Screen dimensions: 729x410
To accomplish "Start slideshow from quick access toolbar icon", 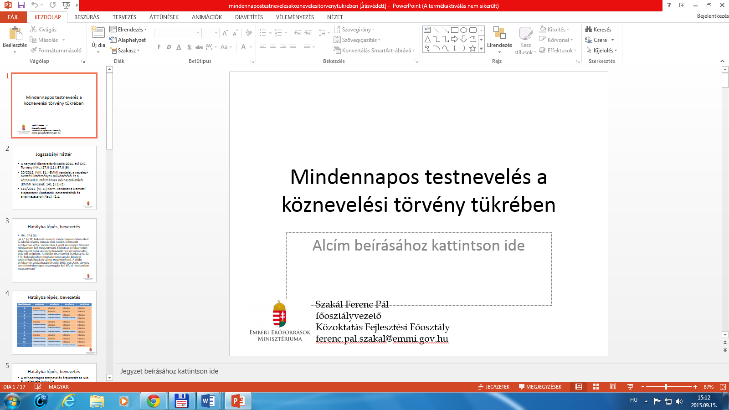I will click(66, 5).
